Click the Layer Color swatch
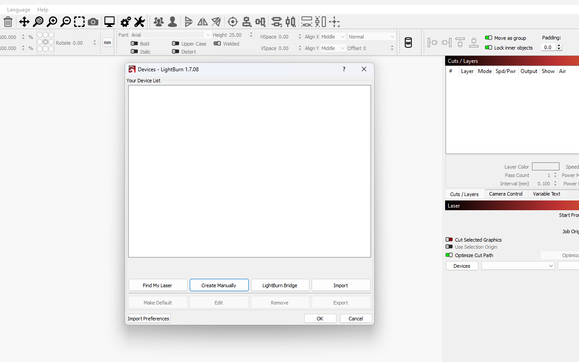This screenshot has height=362, width=579. (x=545, y=167)
